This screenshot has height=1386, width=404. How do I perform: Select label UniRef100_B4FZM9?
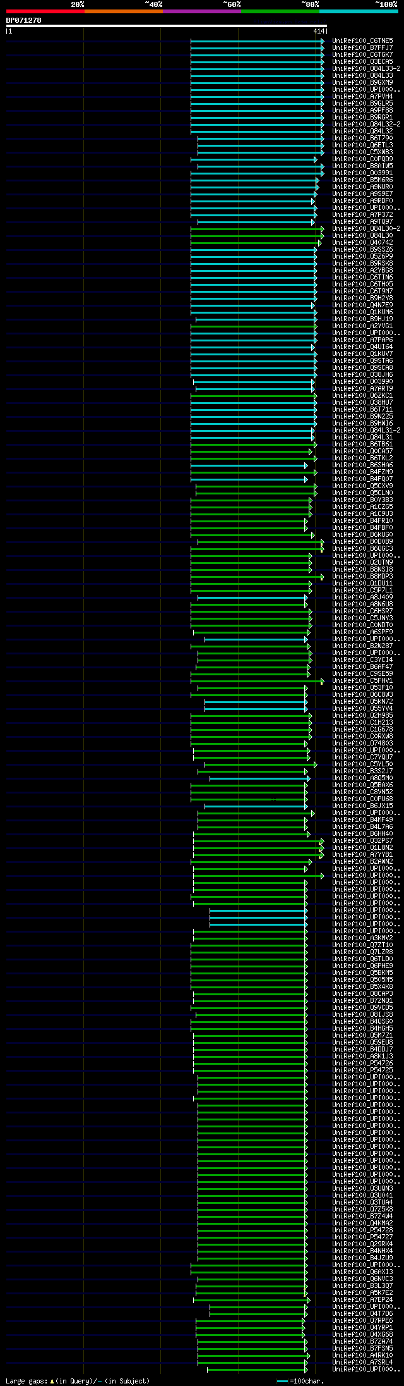[362, 472]
